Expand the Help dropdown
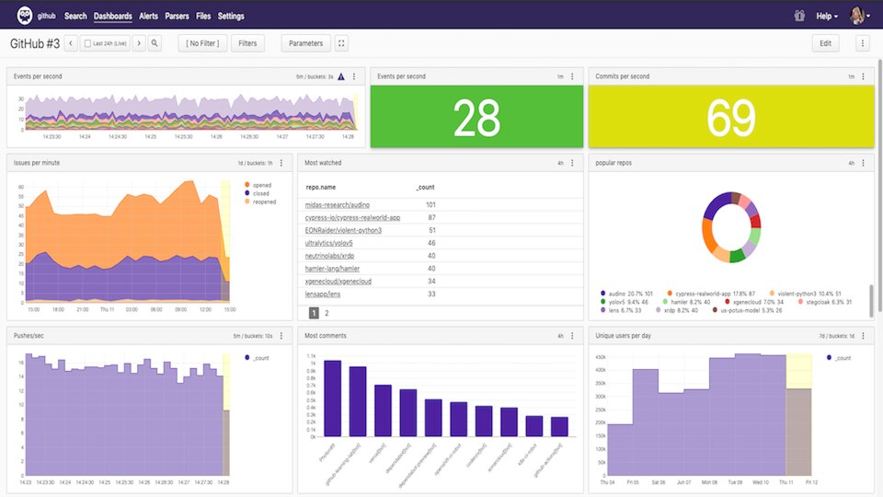The width and height of the screenshot is (883, 497). point(827,17)
